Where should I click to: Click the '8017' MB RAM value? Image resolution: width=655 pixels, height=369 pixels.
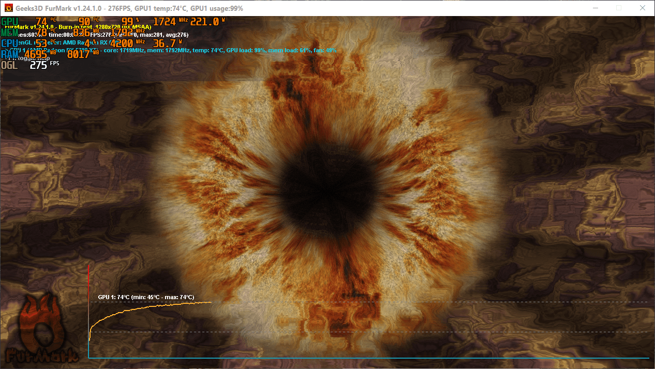pyautogui.click(x=78, y=54)
